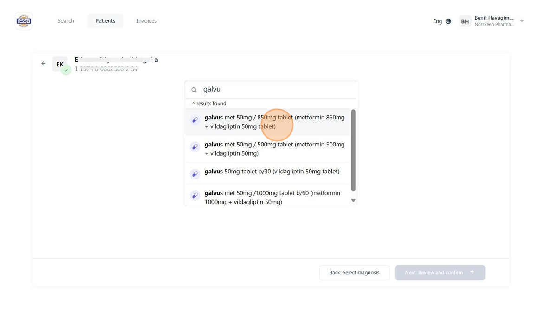Click the scrollbar down arrow
Screen dimensions: 557x311
[x=353, y=200]
